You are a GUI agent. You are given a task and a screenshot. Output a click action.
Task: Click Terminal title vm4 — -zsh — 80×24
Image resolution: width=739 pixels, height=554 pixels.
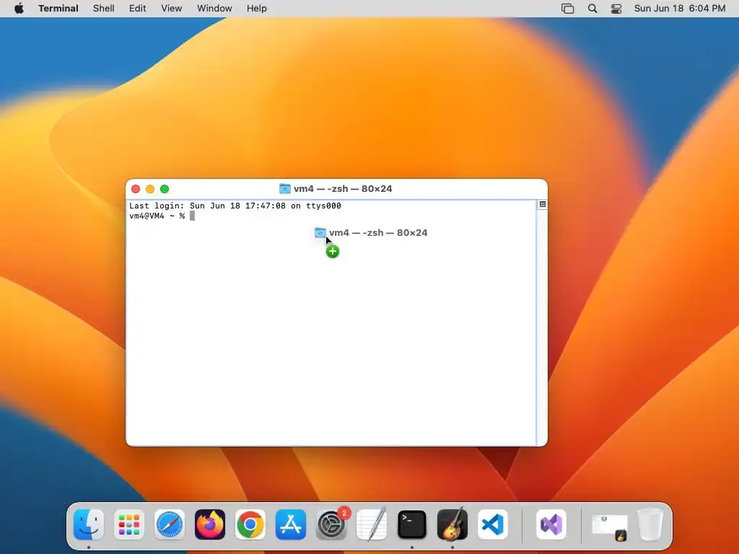[x=343, y=189]
